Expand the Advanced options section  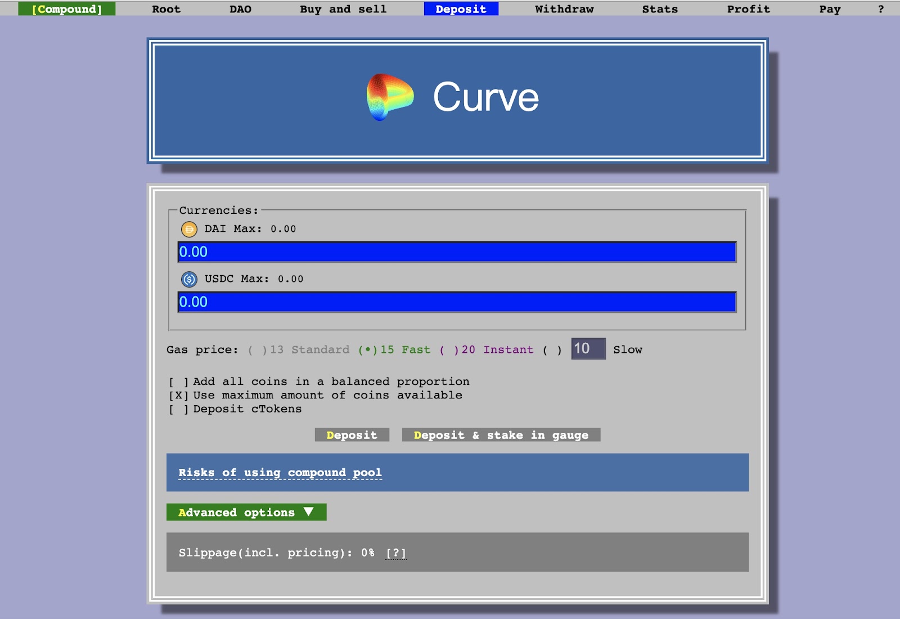coord(246,512)
